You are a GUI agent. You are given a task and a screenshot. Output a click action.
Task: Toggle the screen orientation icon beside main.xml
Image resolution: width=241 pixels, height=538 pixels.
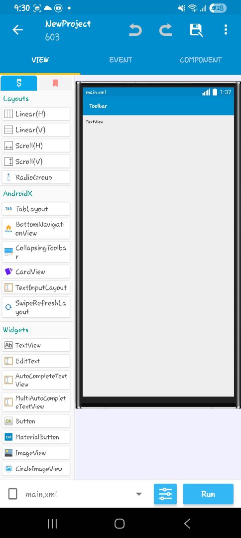(12, 494)
